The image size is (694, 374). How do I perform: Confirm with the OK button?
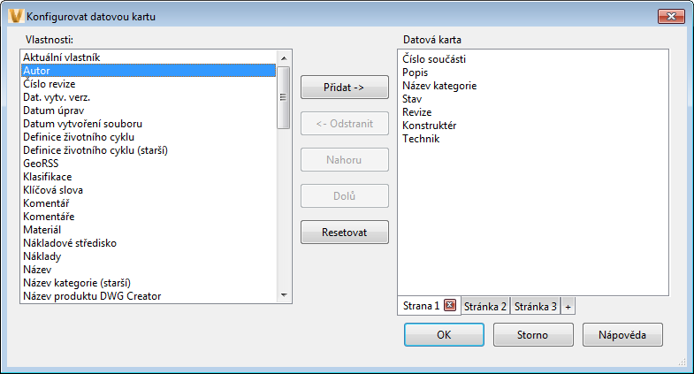(444, 334)
